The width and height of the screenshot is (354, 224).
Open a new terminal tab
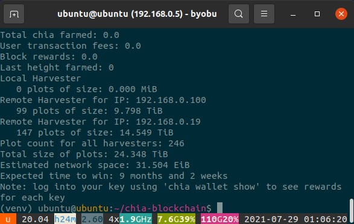click(x=14, y=14)
